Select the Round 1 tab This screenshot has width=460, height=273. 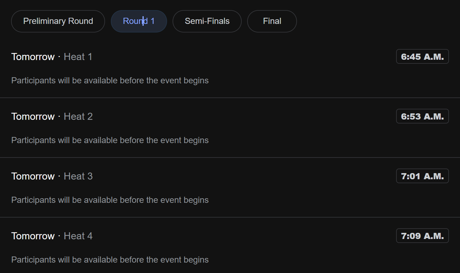coord(139,21)
